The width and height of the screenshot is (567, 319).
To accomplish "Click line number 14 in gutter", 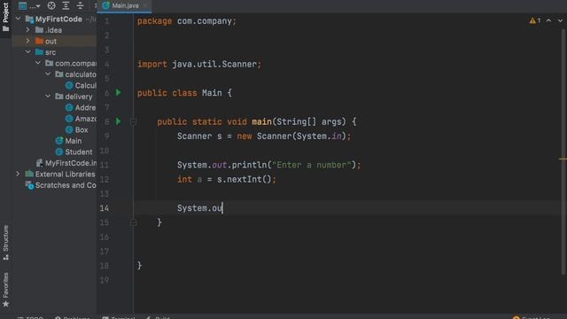I will [x=105, y=208].
